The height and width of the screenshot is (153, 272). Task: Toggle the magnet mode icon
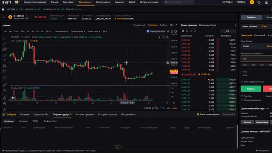(x=5, y=98)
